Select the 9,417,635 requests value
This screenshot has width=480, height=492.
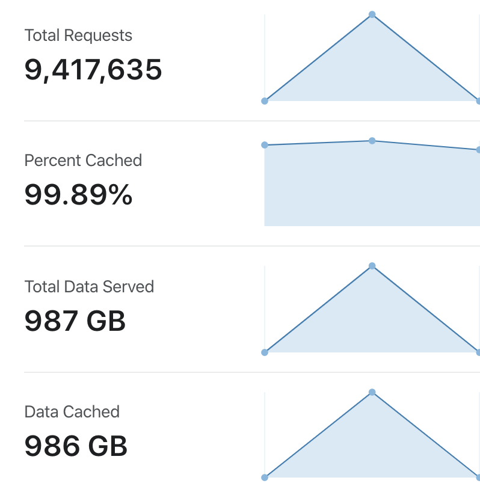point(93,70)
